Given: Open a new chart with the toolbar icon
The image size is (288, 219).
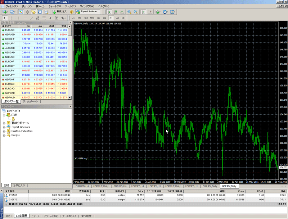Looking at the screenshot, I should click(x=5, y=12).
